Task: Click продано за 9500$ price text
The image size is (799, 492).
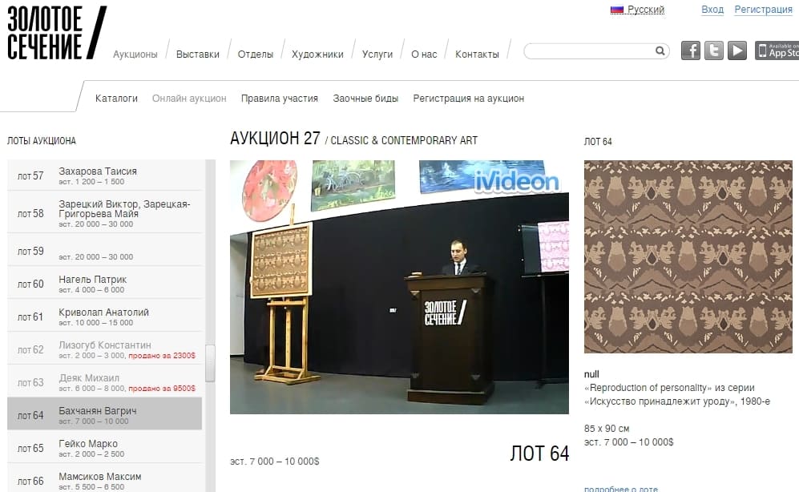Action: [162, 388]
